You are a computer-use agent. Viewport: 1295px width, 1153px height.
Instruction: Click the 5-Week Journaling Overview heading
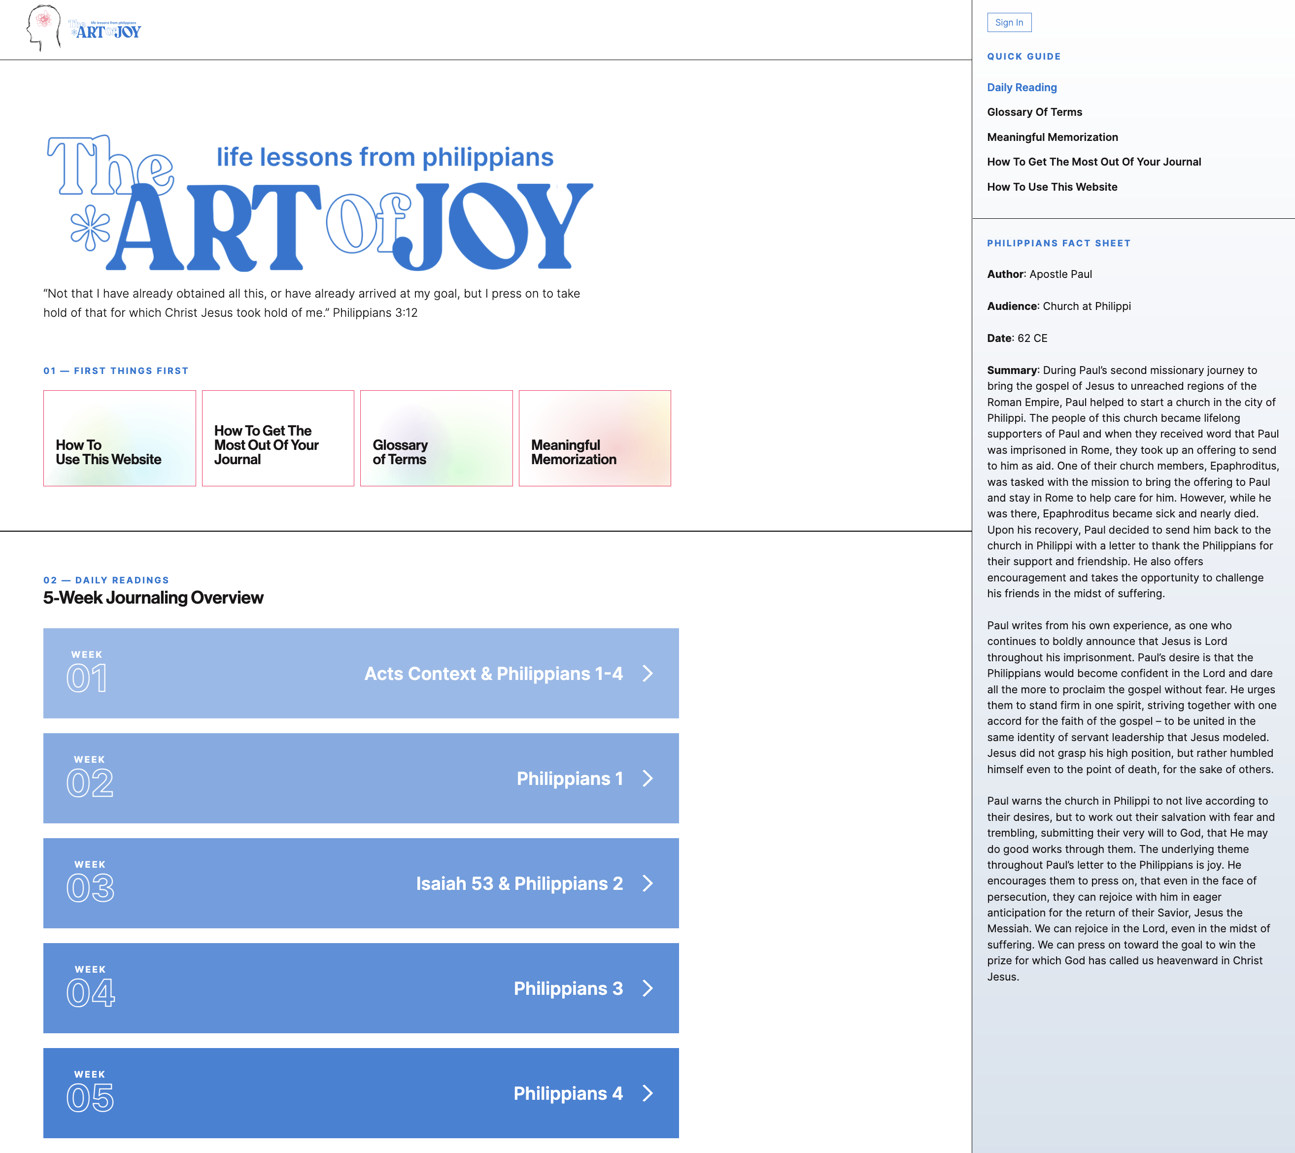click(153, 597)
